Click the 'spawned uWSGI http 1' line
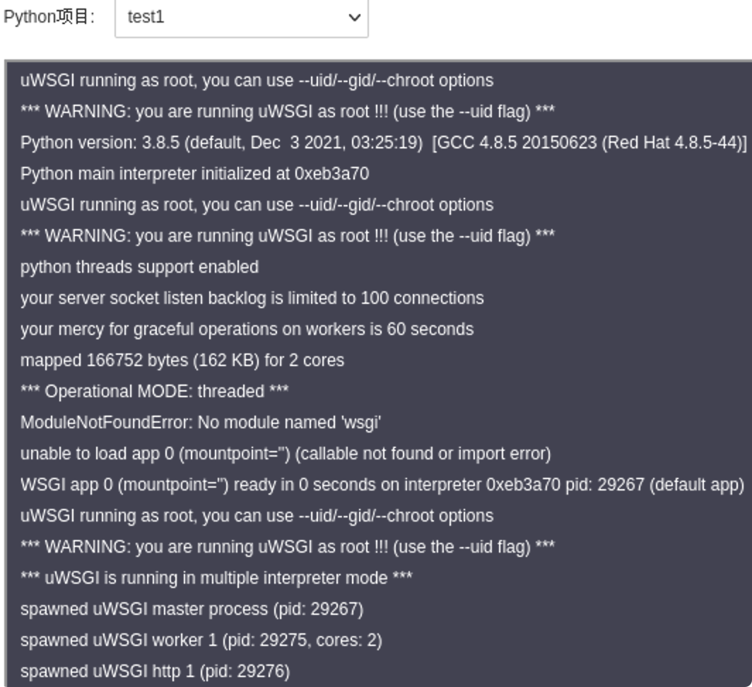Viewport: 752px width, 687px height. pyautogui.click(x=155, y=671)
